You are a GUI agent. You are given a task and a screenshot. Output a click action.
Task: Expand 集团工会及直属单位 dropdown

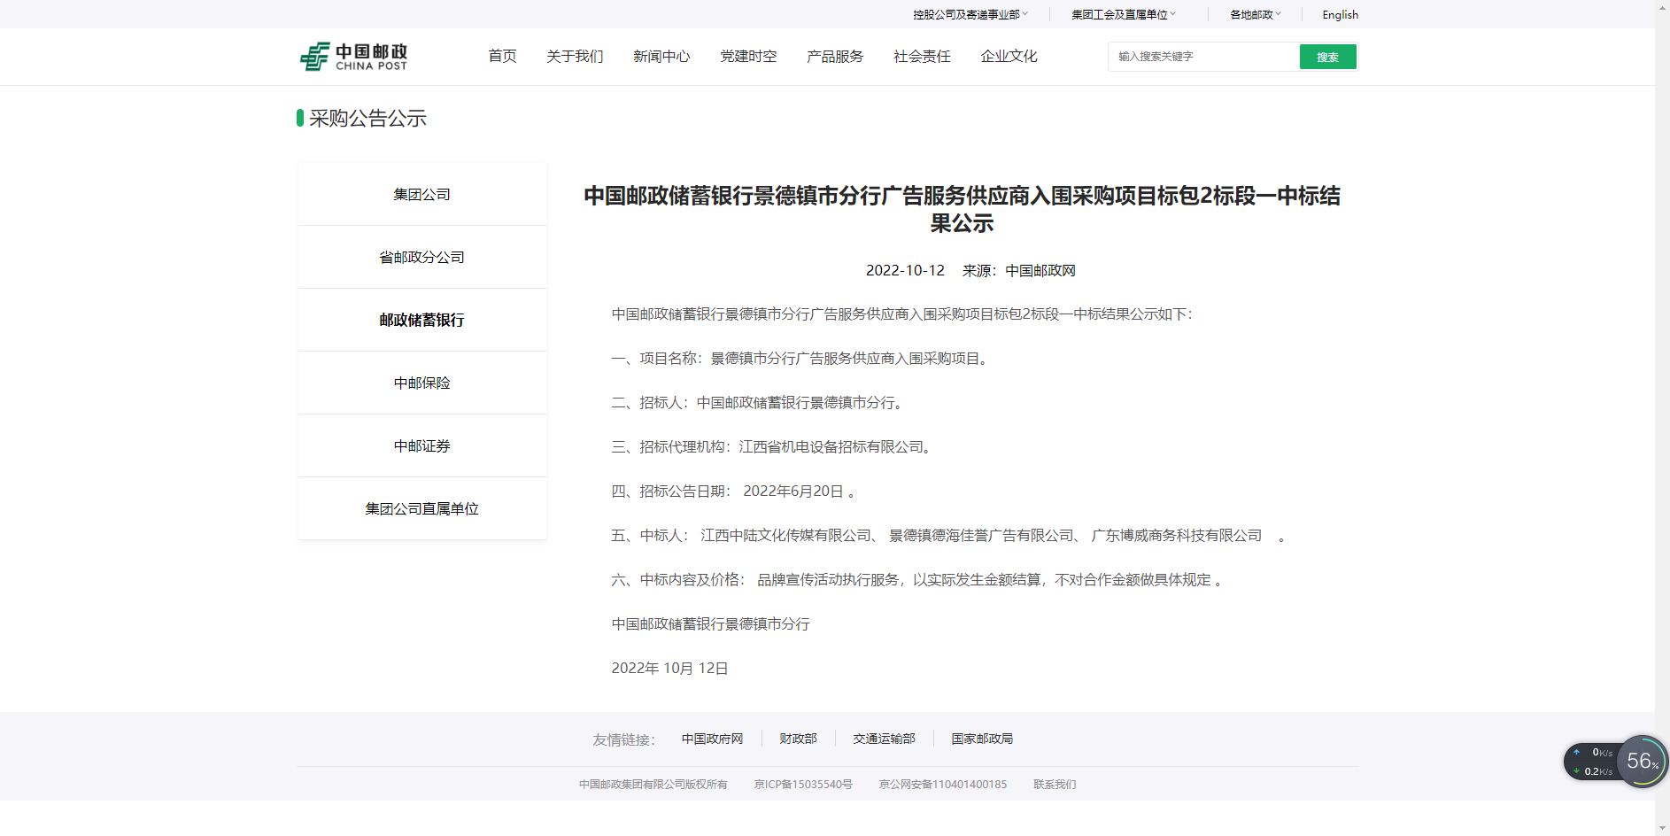click(x=1123, y=14)
